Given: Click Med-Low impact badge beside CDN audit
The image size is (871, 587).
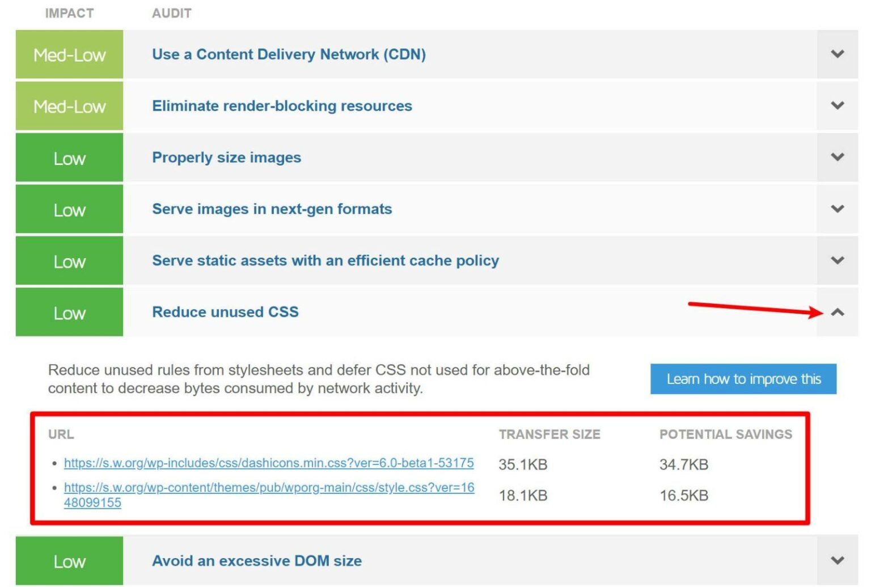Looking at the screenshot, I should pyautogui.click(x=69, y=55).
